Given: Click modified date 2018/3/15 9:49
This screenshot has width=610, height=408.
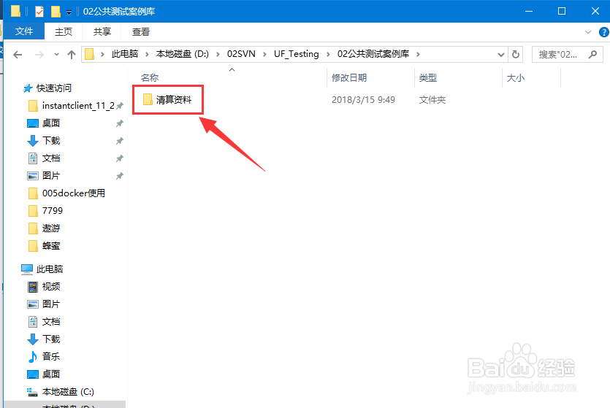Looking at the screenshot, I should coord(363,100).
